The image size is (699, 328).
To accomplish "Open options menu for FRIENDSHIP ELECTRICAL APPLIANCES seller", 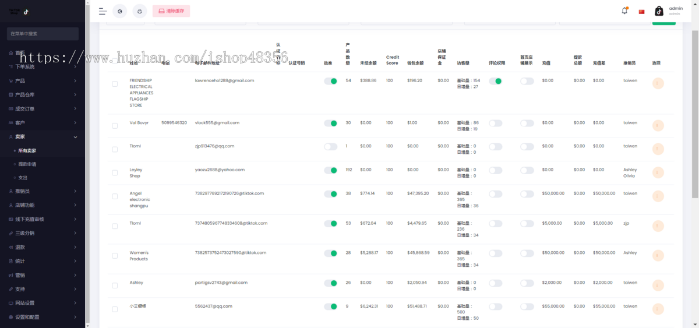I will 658,84.
